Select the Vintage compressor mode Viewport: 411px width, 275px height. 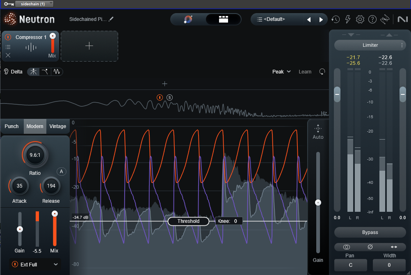(x=58, y=126)
